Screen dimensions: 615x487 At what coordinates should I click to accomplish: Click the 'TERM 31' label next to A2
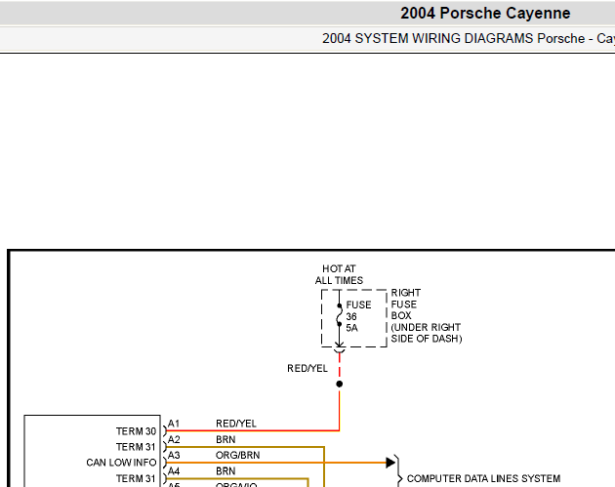point(136,447)
